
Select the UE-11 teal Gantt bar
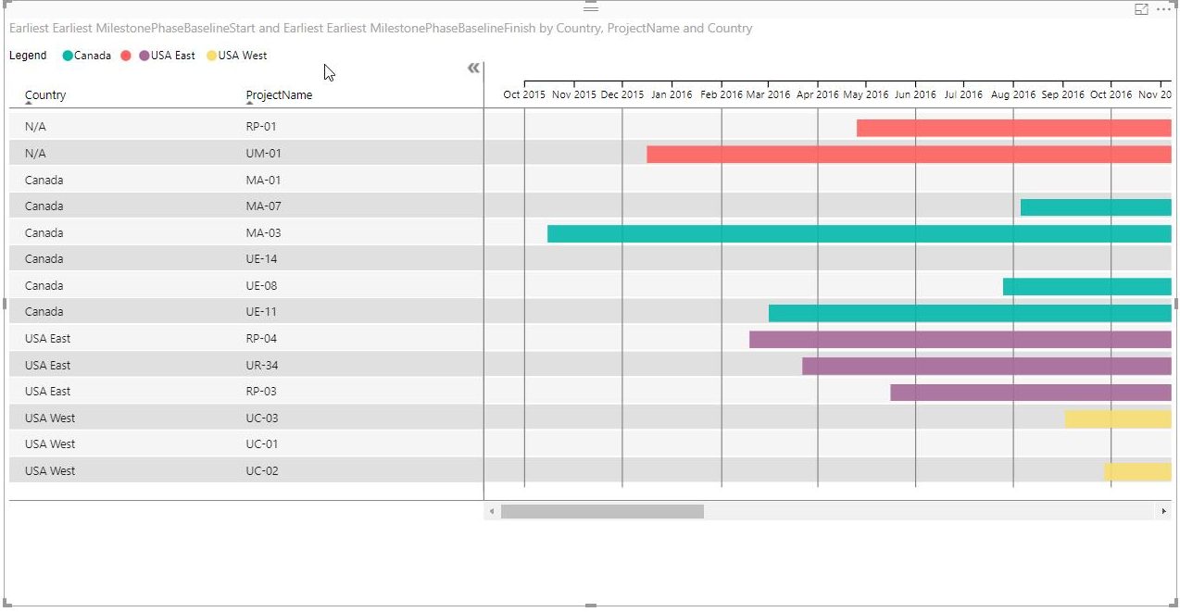[x=970, y=313]
